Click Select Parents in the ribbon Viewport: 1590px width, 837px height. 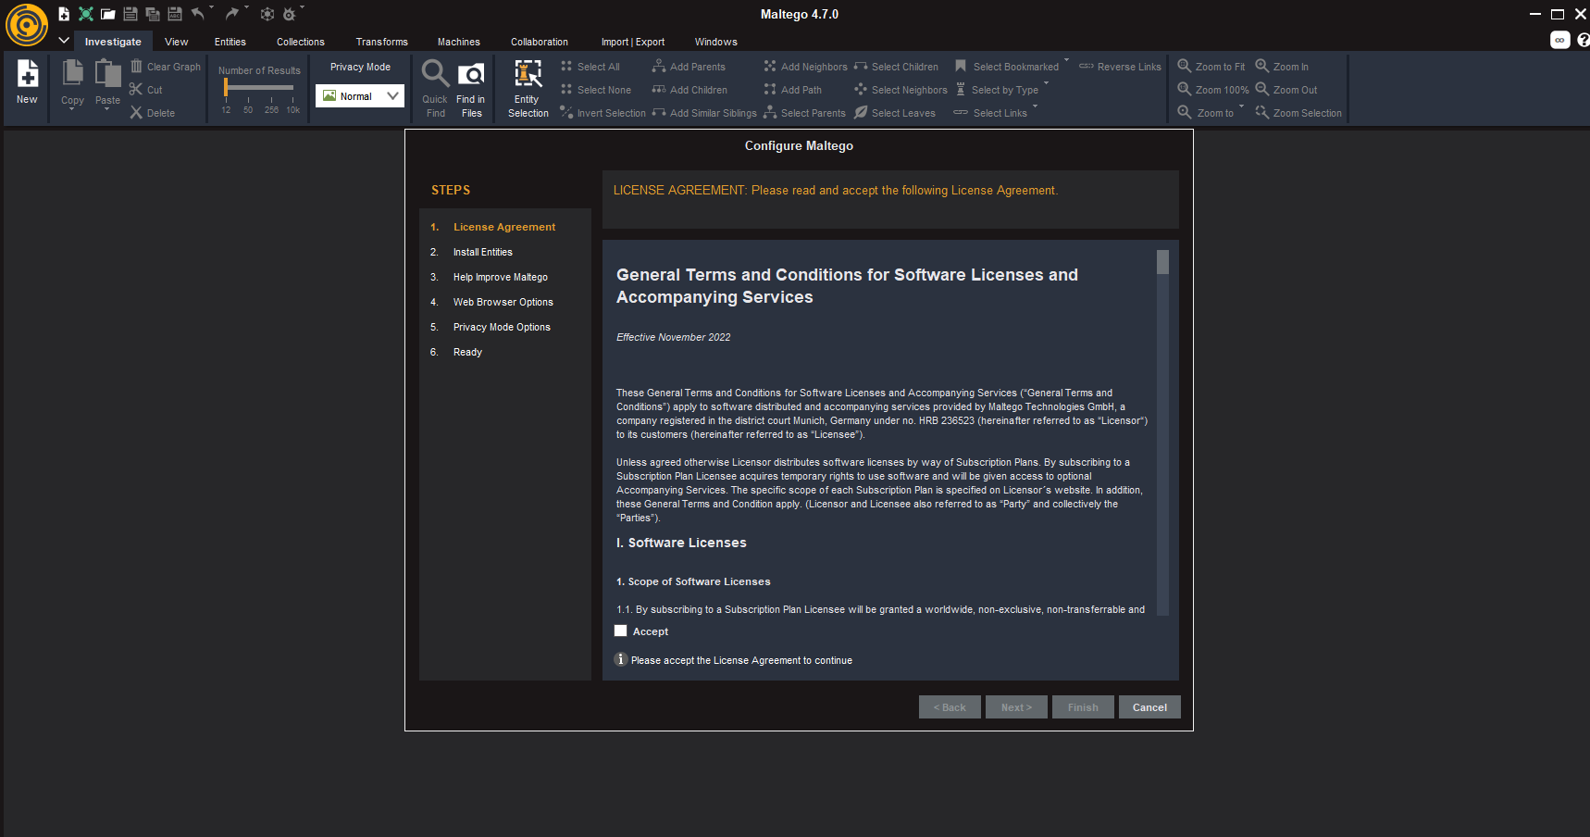(804, 113)
